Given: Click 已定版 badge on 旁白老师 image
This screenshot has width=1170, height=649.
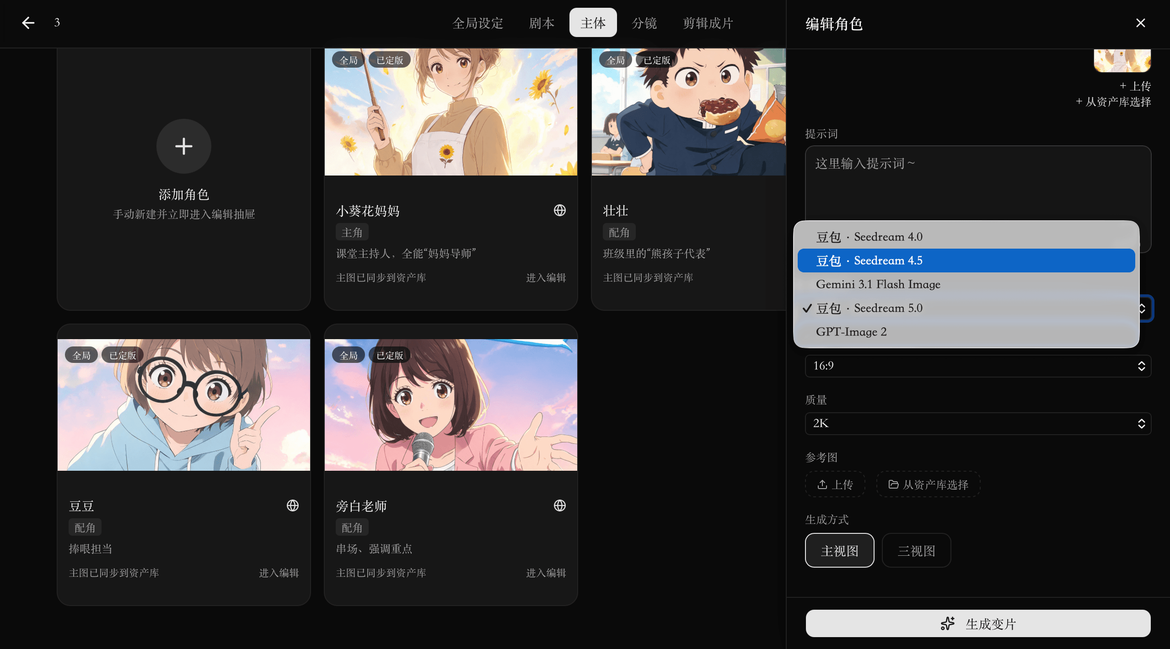Looking at the screenshot, I should (x=390, y=355).
